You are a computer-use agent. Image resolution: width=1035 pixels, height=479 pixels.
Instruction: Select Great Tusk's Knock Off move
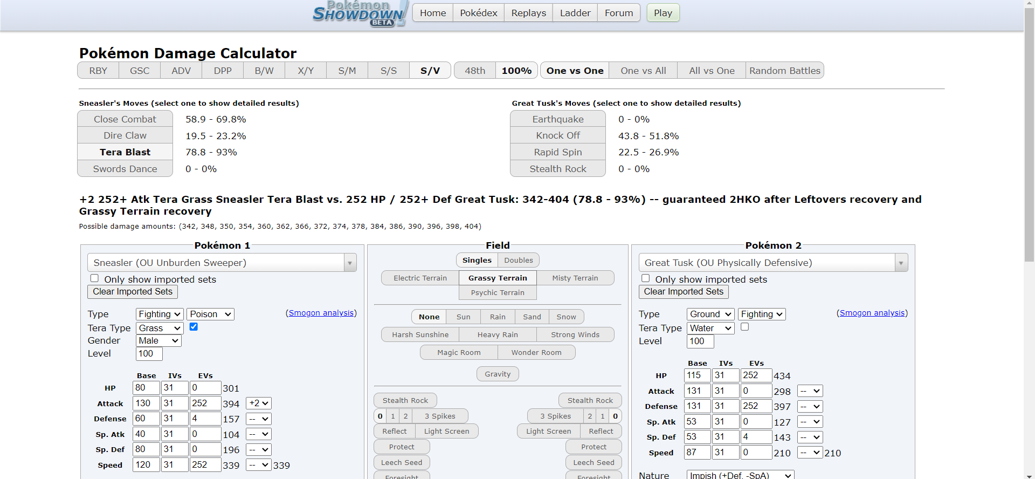(558, 135)
